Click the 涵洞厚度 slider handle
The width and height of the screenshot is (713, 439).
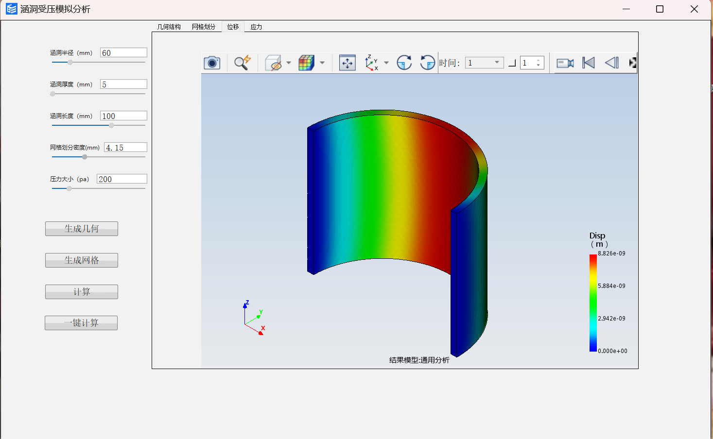click(x=52, y=94)
